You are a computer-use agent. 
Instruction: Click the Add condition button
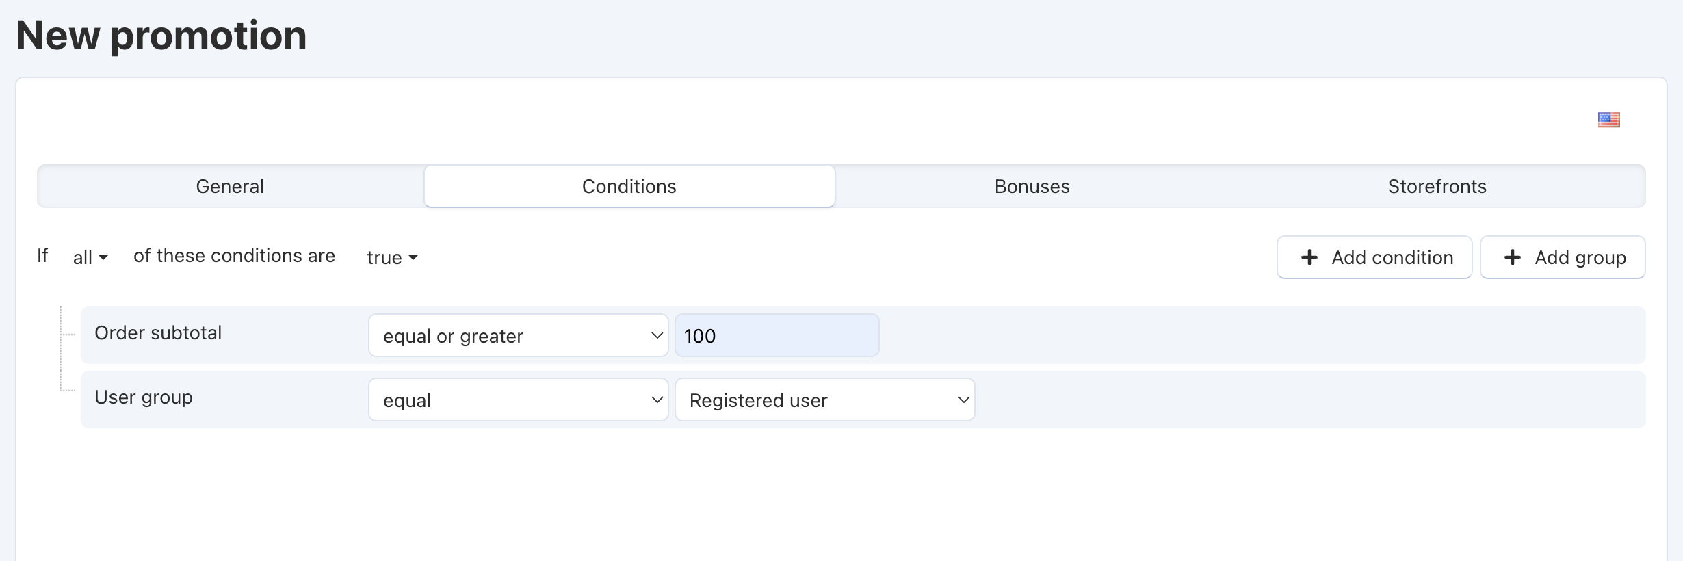click(x=1374, y=257)
